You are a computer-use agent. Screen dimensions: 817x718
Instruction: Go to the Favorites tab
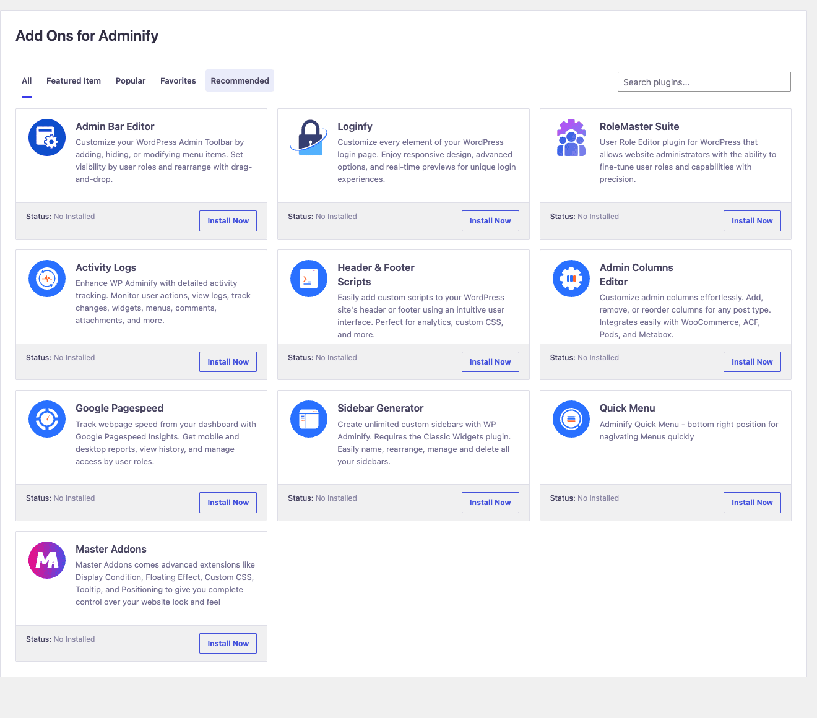pos(178,80)
